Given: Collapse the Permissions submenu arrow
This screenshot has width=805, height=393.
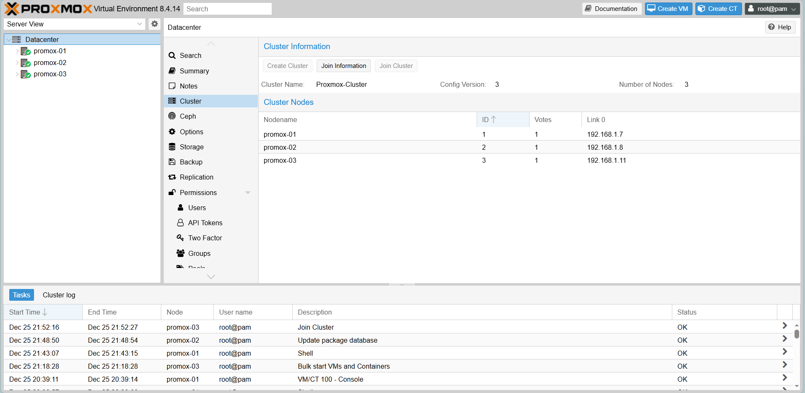Looking at the screenshot, I should click(248, 193).
